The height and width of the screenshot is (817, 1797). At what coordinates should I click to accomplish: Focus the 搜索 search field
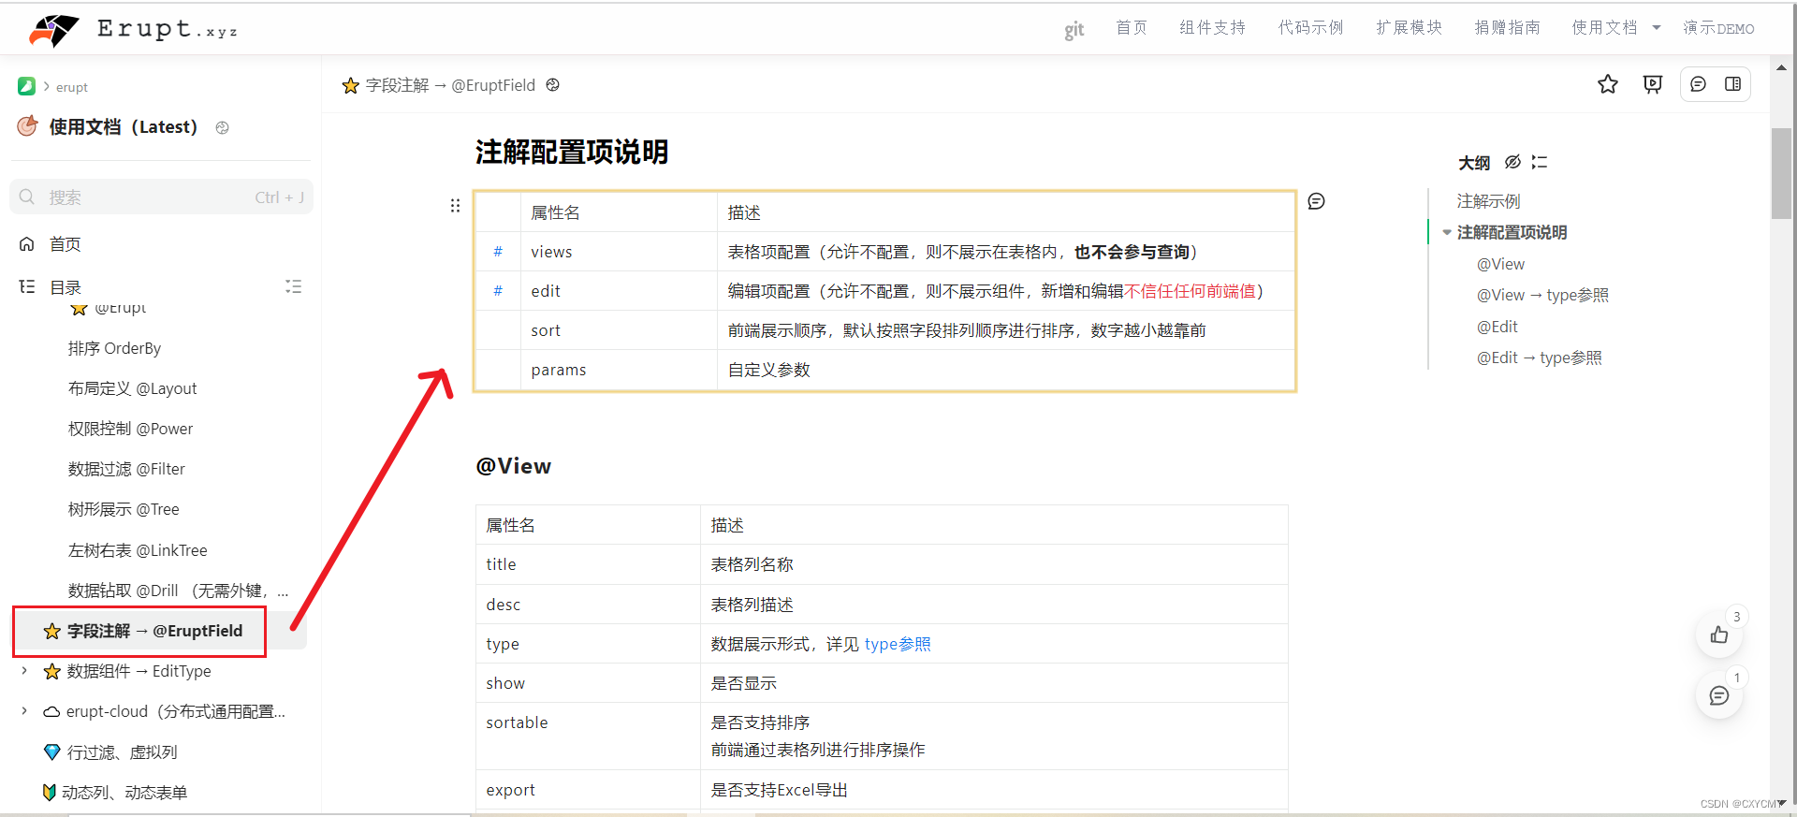click(161, 197)
